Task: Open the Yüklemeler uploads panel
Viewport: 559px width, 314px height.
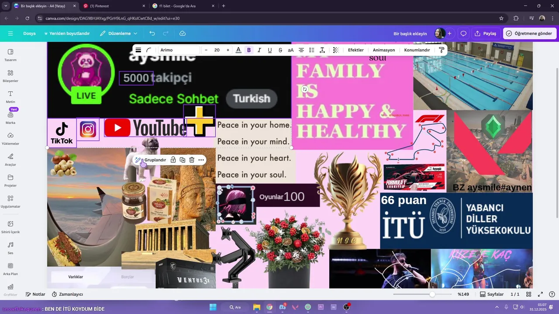Action: [10, 139]
